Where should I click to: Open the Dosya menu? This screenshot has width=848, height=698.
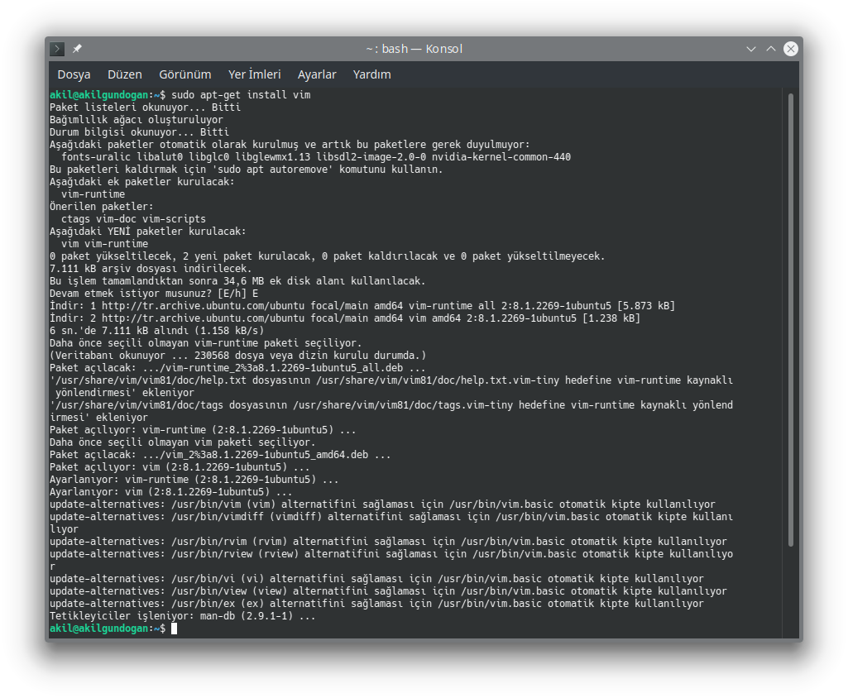pyautogui.click(x=74, y=74)
